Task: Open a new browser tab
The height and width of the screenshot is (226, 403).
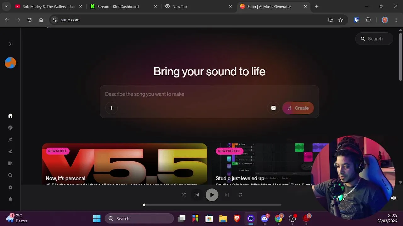Action: tap(317, 6)
